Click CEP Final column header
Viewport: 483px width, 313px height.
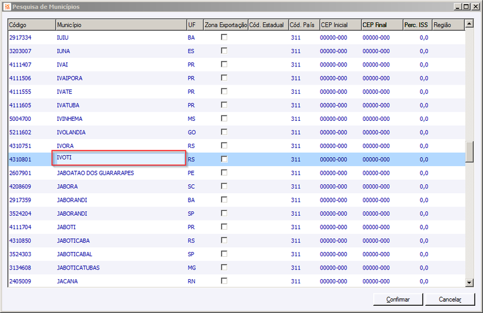tap(382, 25)
